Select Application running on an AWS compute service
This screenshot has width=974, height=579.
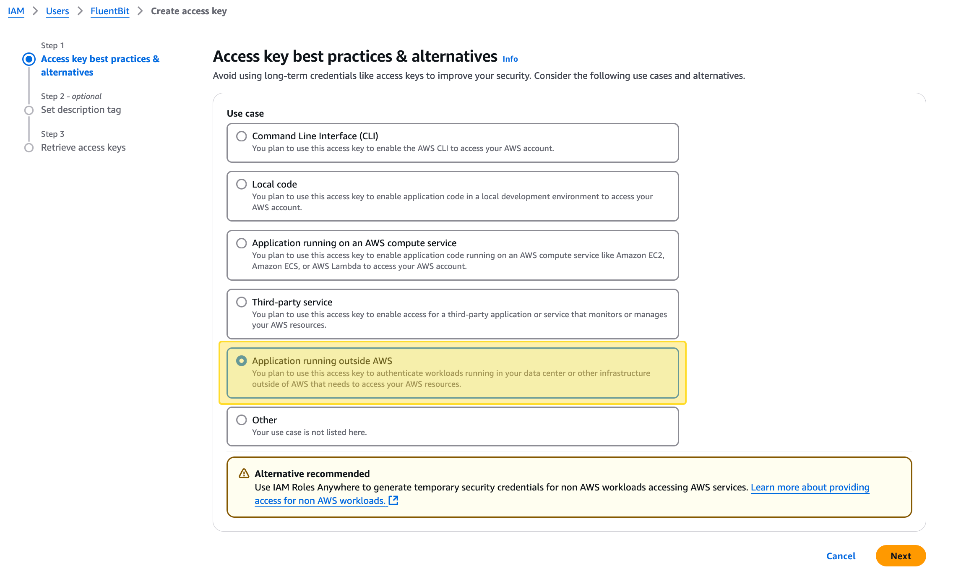pyautogui.click(x=242, y=243)
